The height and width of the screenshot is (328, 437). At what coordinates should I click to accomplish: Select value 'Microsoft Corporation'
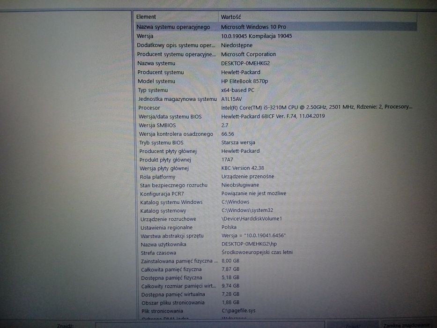pos(248,54)
